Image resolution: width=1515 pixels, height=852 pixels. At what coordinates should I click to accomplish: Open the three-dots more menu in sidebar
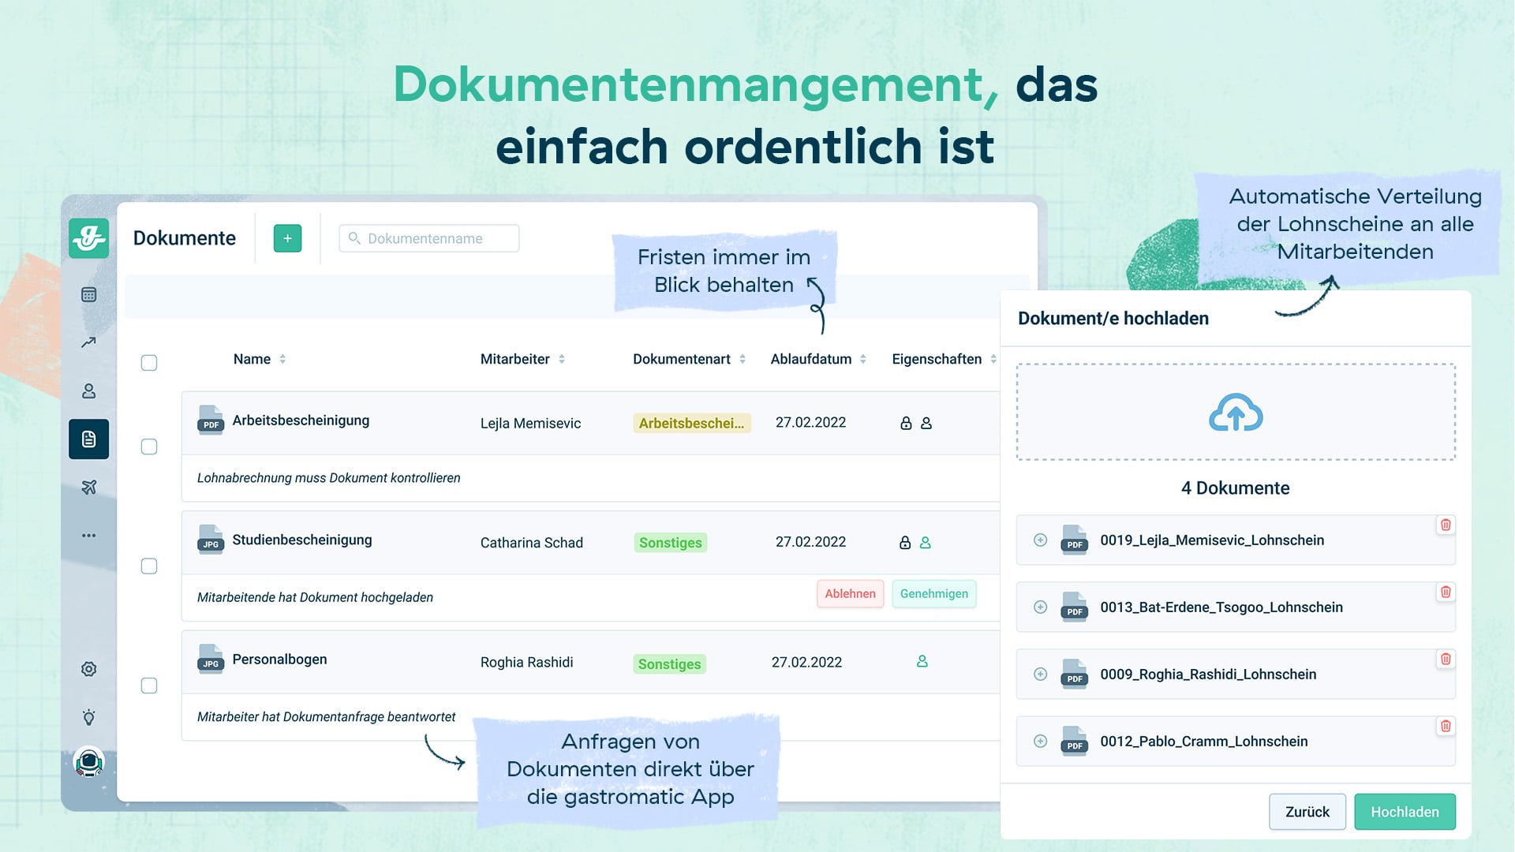pos(88,536)
